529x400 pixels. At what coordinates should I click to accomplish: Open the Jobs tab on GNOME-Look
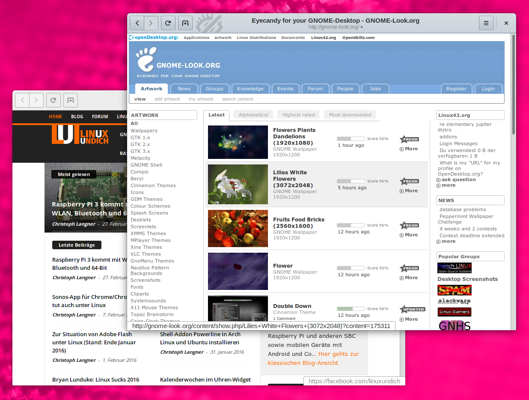pyautogui.click(x=375, y=89)
